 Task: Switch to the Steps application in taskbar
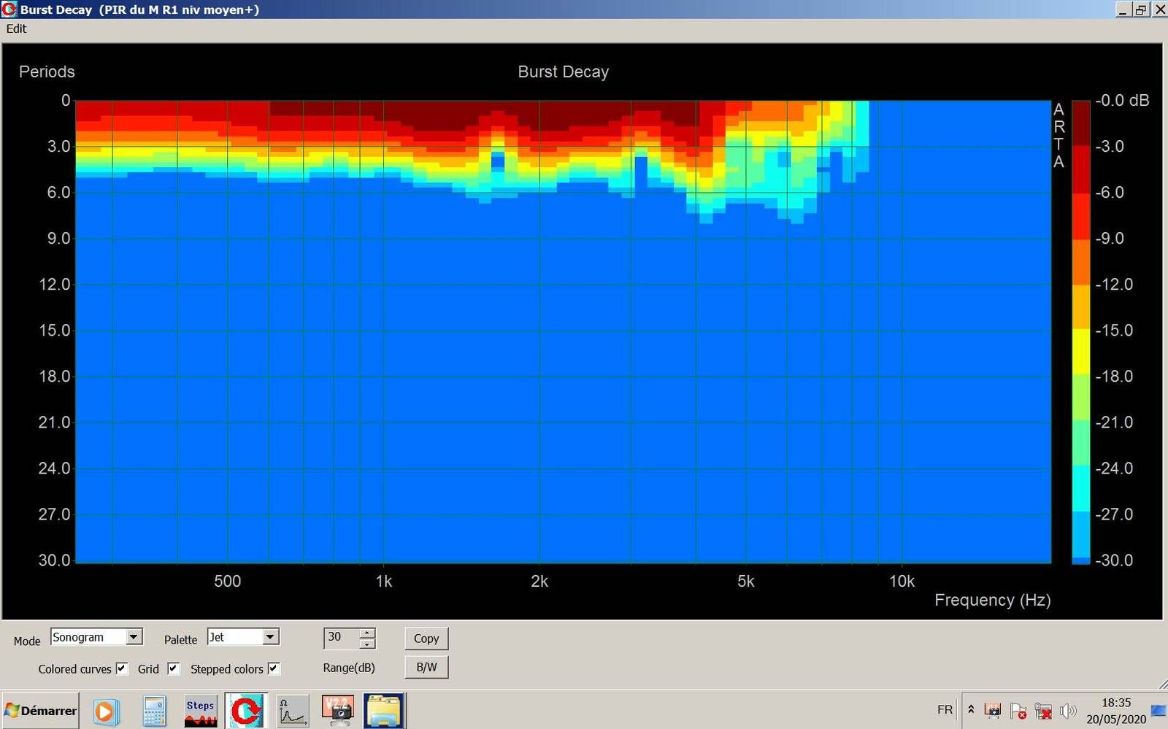200,711
